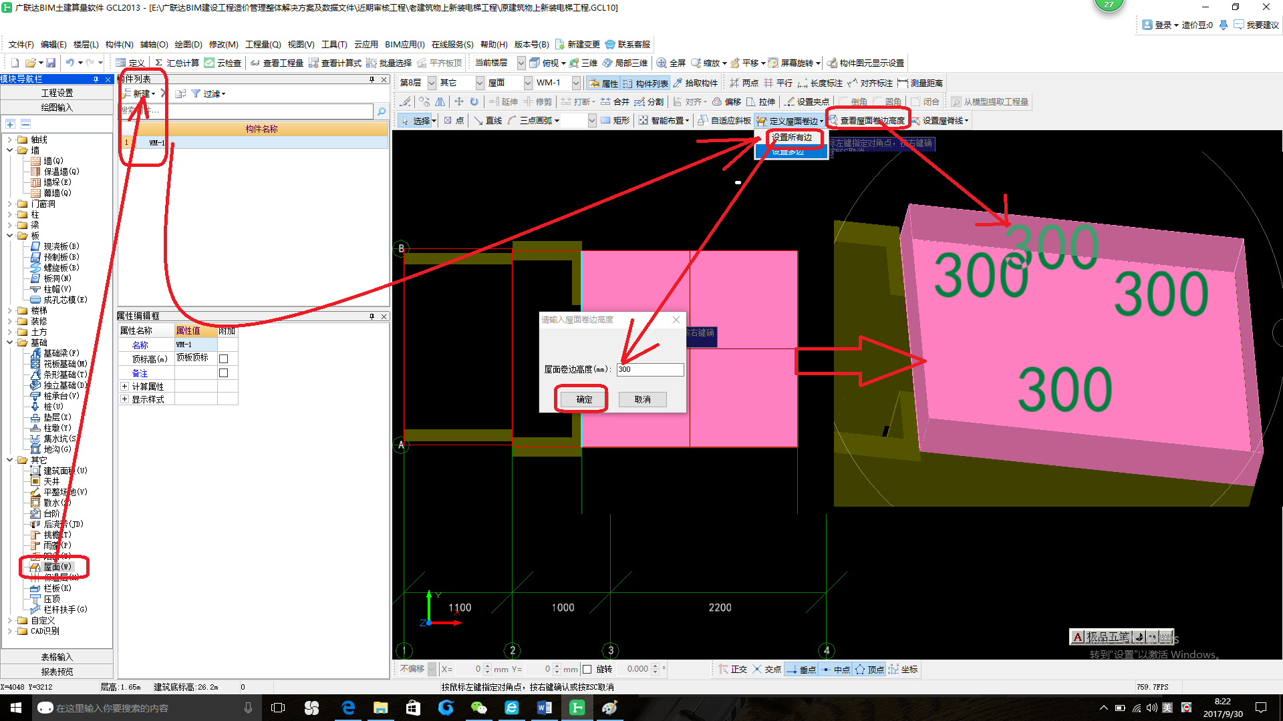1283x721 pixels.
Task: Click the 汇总计算 sum icon
Action: point(176,63)
